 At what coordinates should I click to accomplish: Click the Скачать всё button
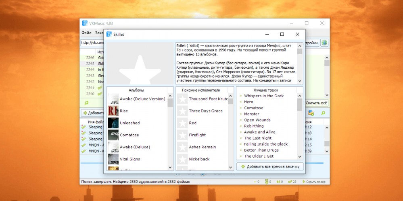(316, 103)
